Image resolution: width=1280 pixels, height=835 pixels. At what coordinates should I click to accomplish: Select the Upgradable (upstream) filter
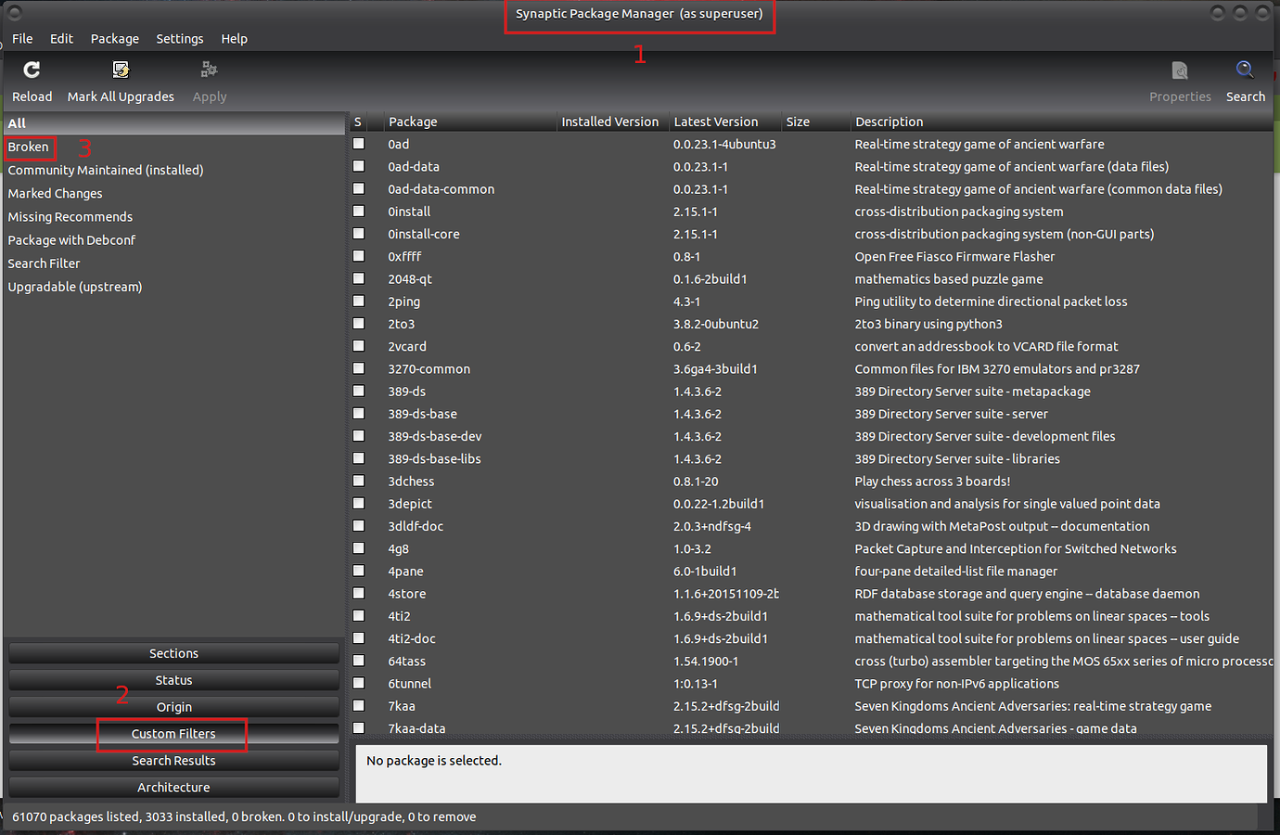click(75, 287)
